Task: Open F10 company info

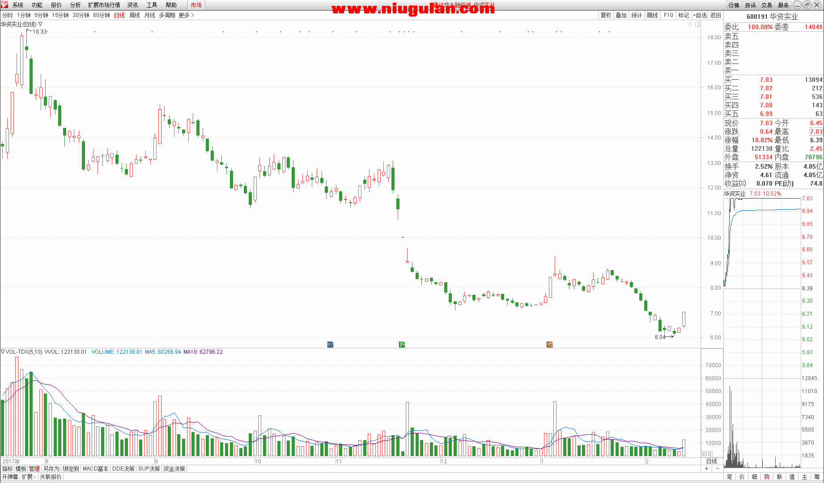Action: [668, 15]
